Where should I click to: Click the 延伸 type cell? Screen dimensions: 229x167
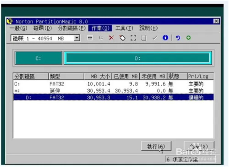click(x=55, y=91)
